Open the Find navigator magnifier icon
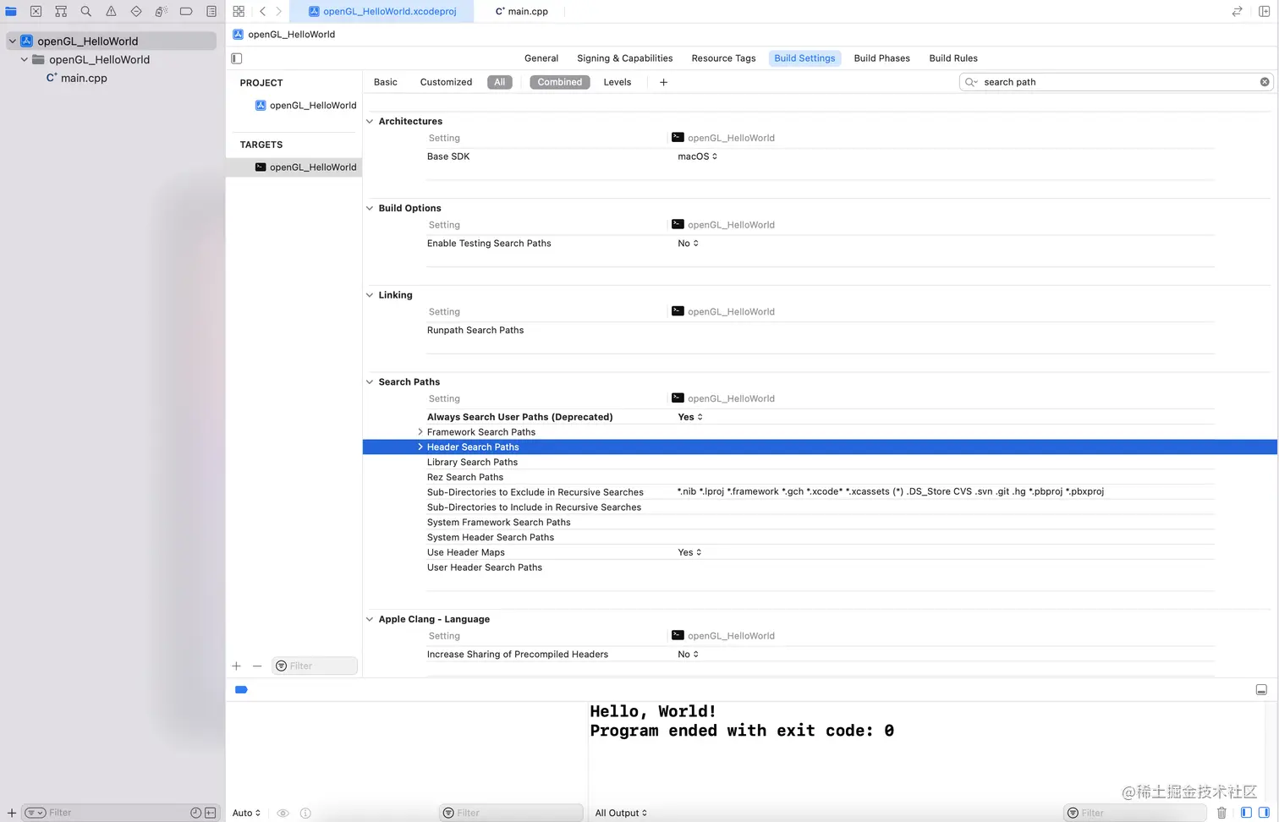Image resolution: width=1279 pixels, height=822 pixels. pyautogui.click(x=86, y=12)
